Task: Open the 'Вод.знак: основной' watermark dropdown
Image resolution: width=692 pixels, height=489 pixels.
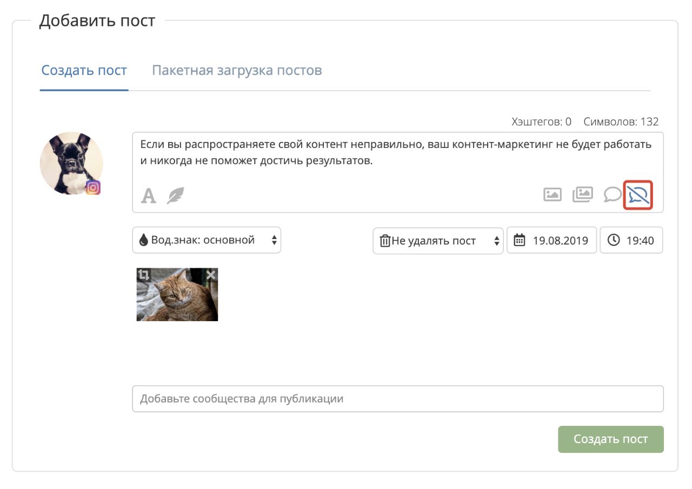Action: 207,240
